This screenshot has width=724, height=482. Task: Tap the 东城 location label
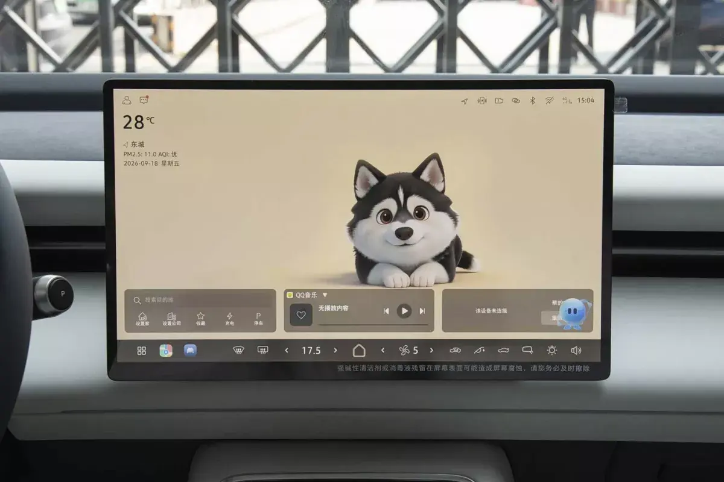pyautogui.click(x=137, y=145)
